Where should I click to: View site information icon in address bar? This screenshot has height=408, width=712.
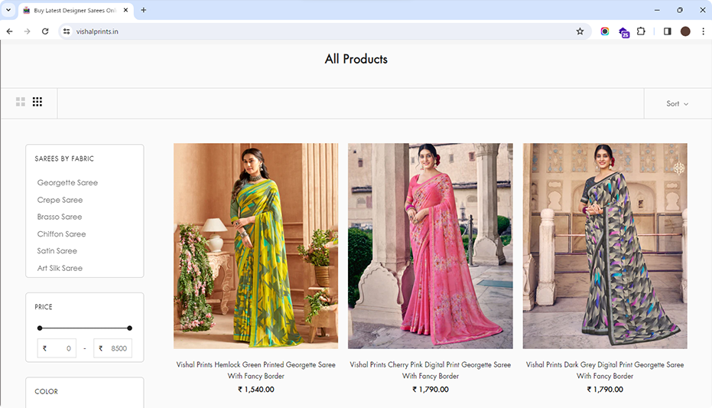67,31
